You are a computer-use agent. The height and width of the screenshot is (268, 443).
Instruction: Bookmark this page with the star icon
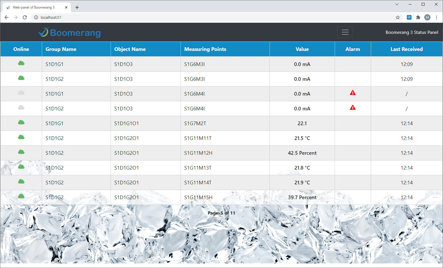(398, 17)
